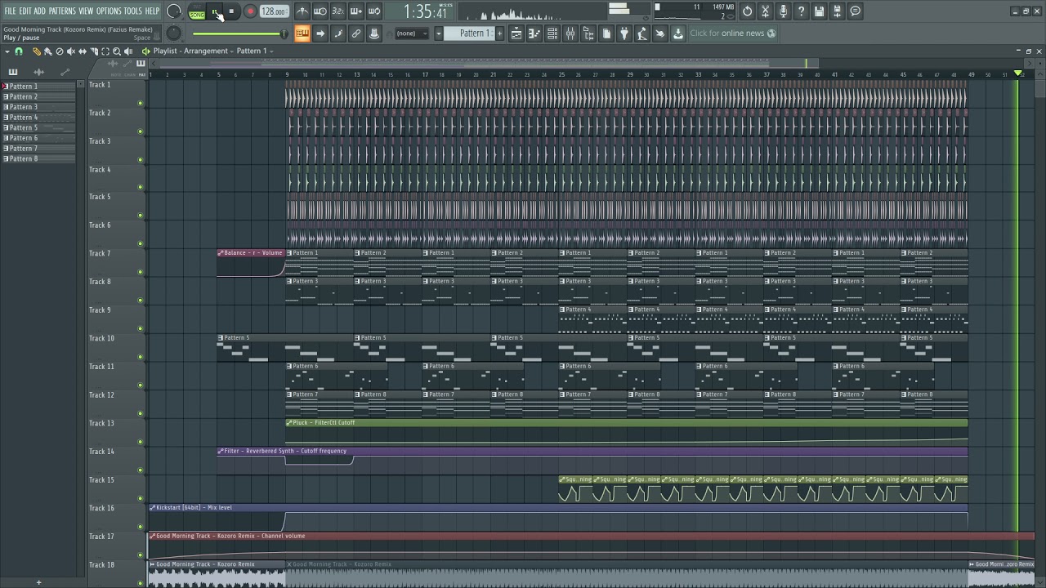Click the 'Click for online news' bar

coord(733,33)
